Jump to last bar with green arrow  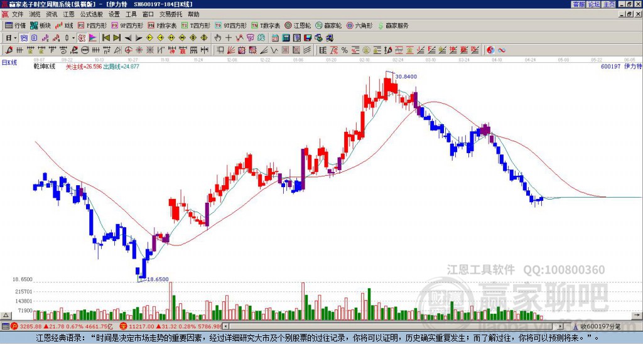point(117,38)
